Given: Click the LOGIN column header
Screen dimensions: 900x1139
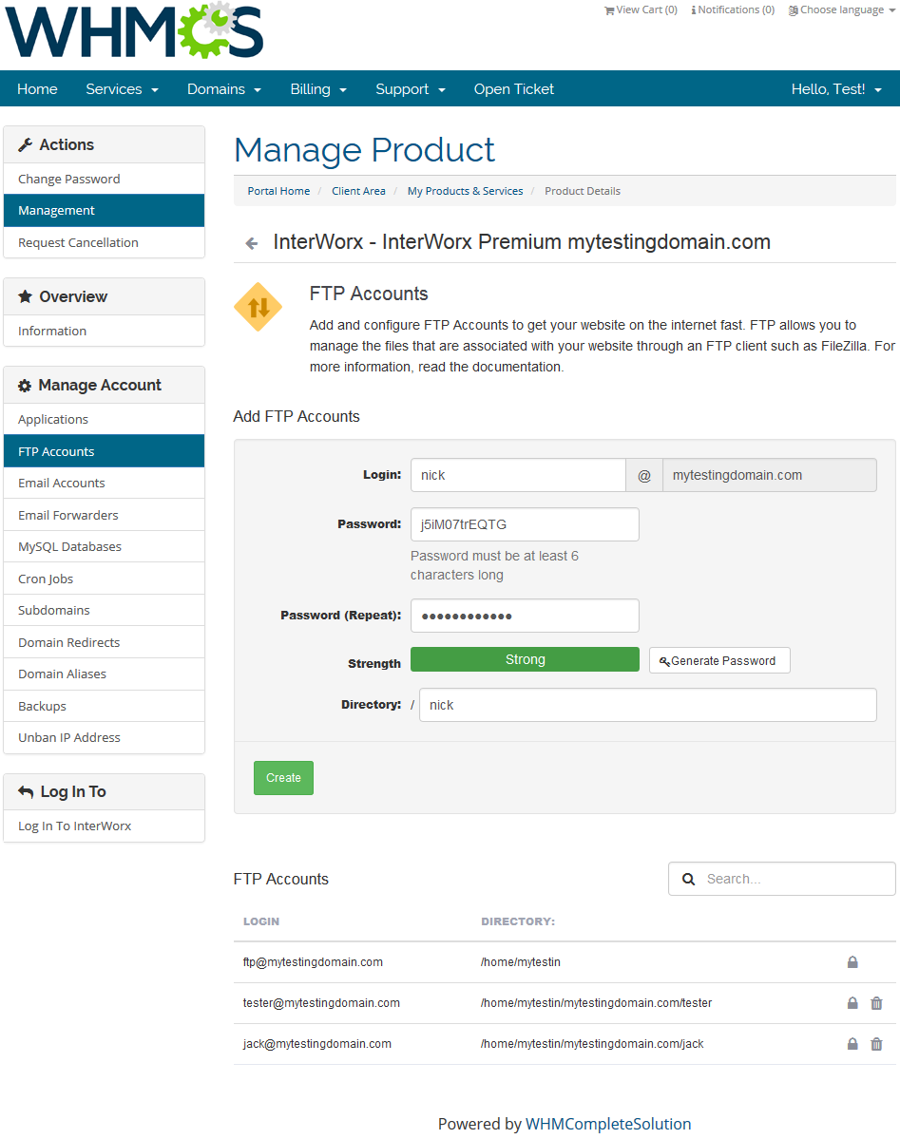Looking at the screenshot, I should tap(261, 921).
